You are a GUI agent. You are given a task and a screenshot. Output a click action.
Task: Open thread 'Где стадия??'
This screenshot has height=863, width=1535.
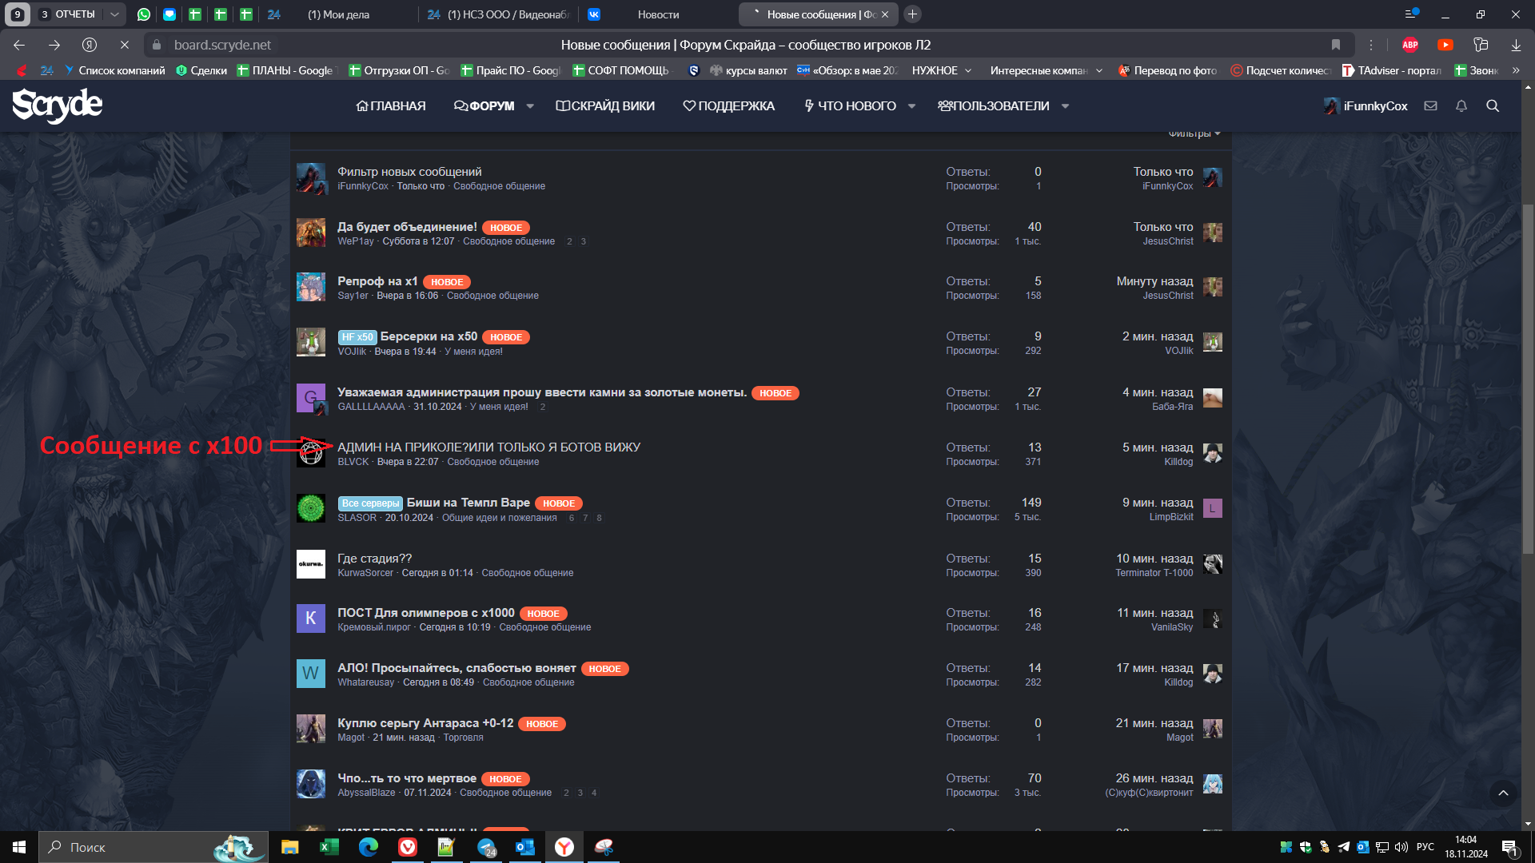[374, 559]
